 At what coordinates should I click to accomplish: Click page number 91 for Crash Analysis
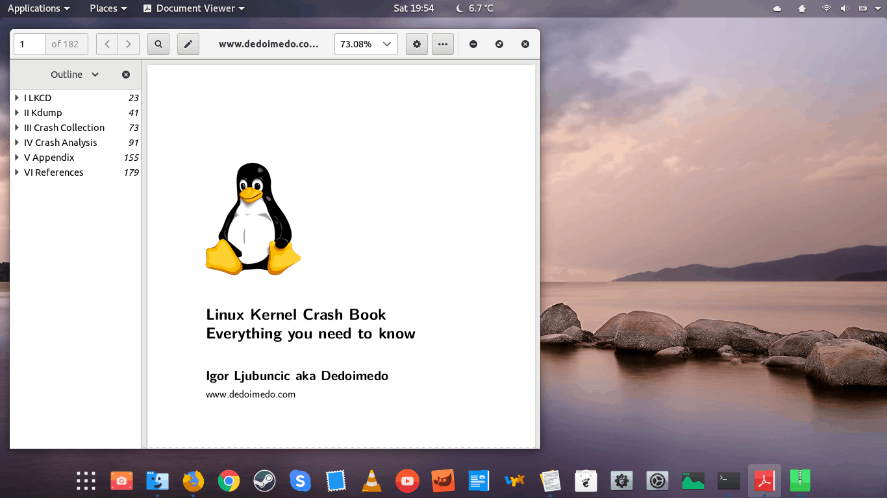133,143
